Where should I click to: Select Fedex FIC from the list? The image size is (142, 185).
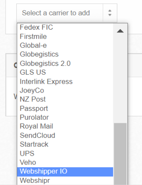point(65,27)
